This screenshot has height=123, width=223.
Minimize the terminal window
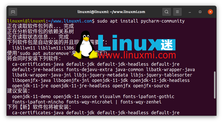pyautogui.click(x=190, y=12)
